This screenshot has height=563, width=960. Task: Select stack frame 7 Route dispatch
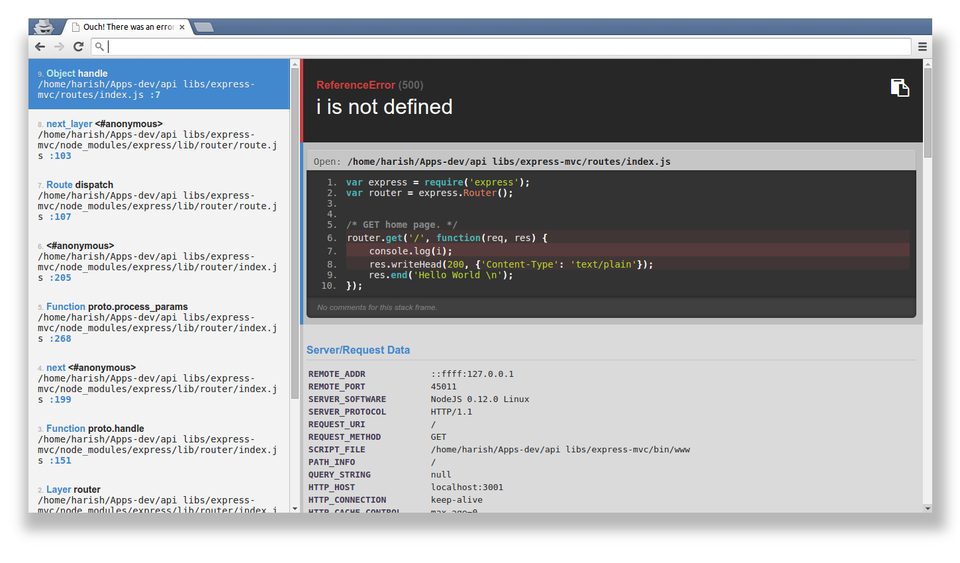click(159, 201)
